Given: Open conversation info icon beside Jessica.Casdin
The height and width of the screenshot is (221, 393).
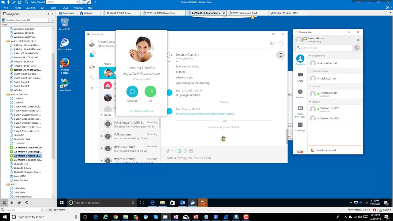Looking at the screenshot, I should [169, 55].
